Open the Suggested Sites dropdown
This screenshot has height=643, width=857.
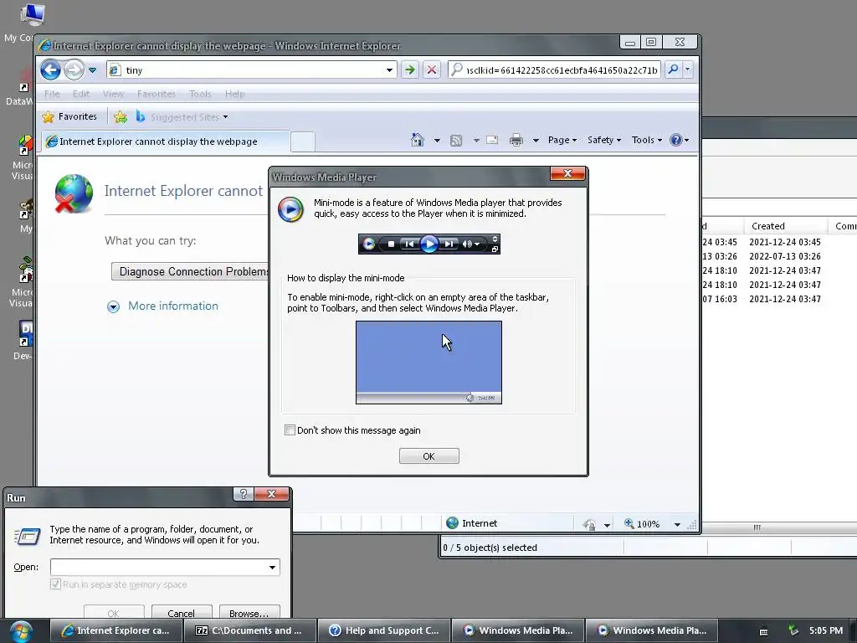tap(182, 117)
